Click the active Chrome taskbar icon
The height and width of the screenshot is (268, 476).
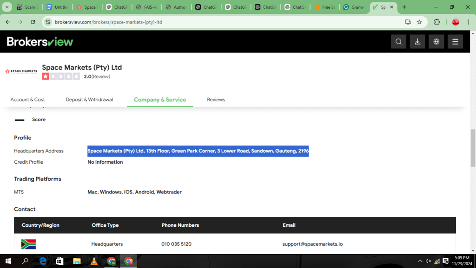pos(128,261)
